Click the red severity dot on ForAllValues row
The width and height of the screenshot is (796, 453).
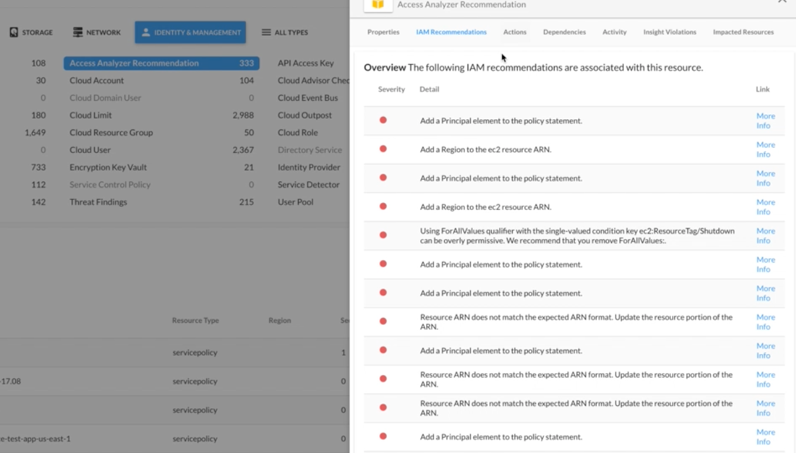[x=383, y=235]
